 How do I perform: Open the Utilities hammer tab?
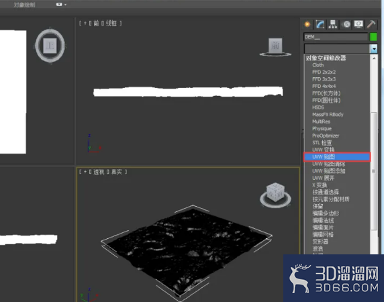point(371,24)
